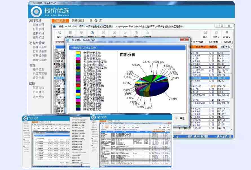Click the 图形分析 heading

pos(127,55)
